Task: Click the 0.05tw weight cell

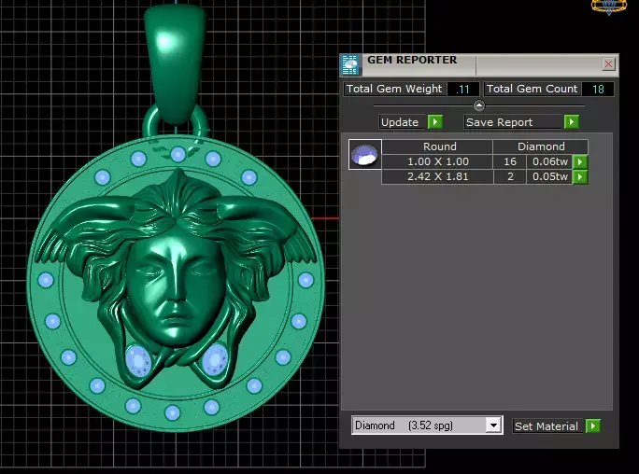Action: (549, 176)
